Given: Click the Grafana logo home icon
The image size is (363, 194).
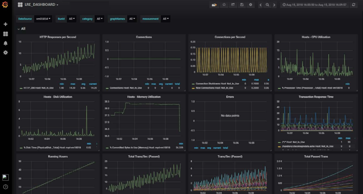Looking at the screenshot, I should click(5, 5).
